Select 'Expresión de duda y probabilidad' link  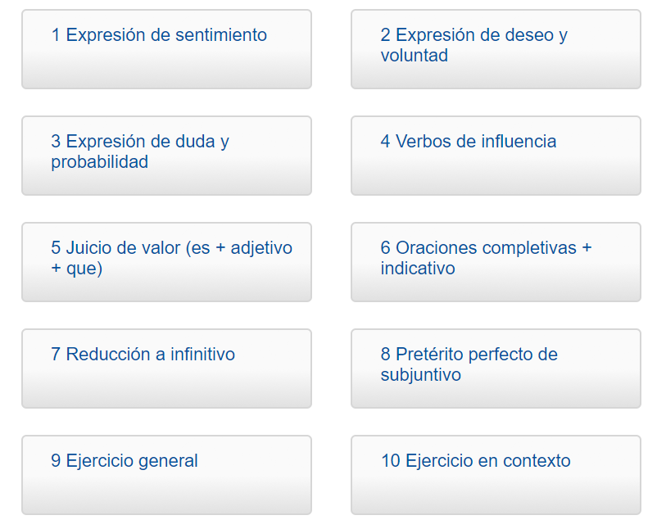pos(140,151)
